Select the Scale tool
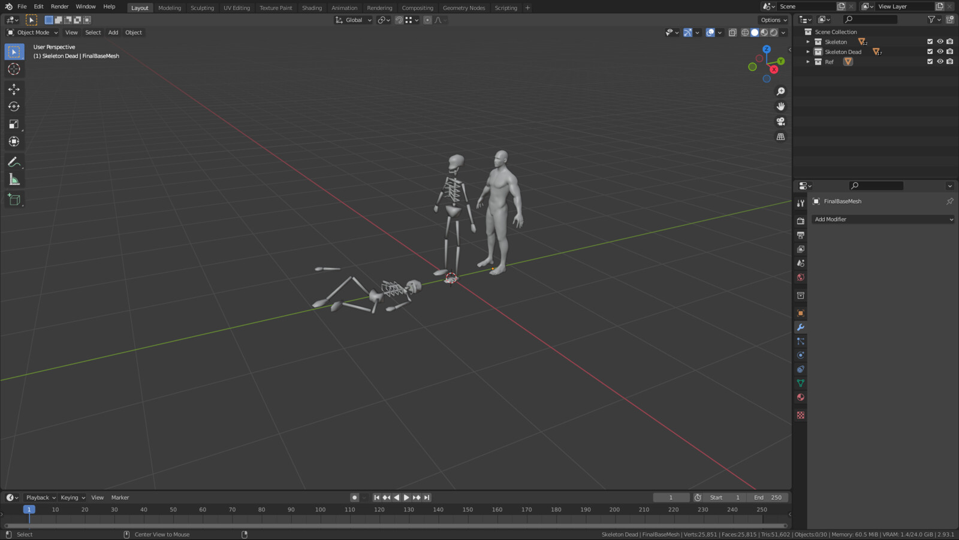The width and height of the screenshot is (959, 540). [x=14, y=124]
